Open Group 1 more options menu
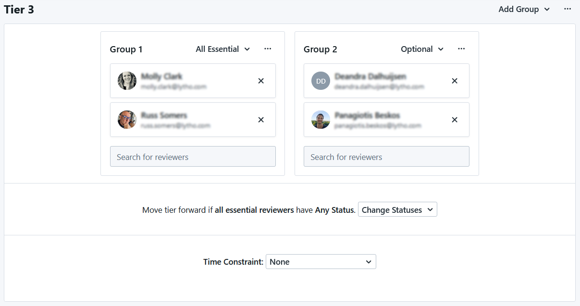 (x=268, y=49)
